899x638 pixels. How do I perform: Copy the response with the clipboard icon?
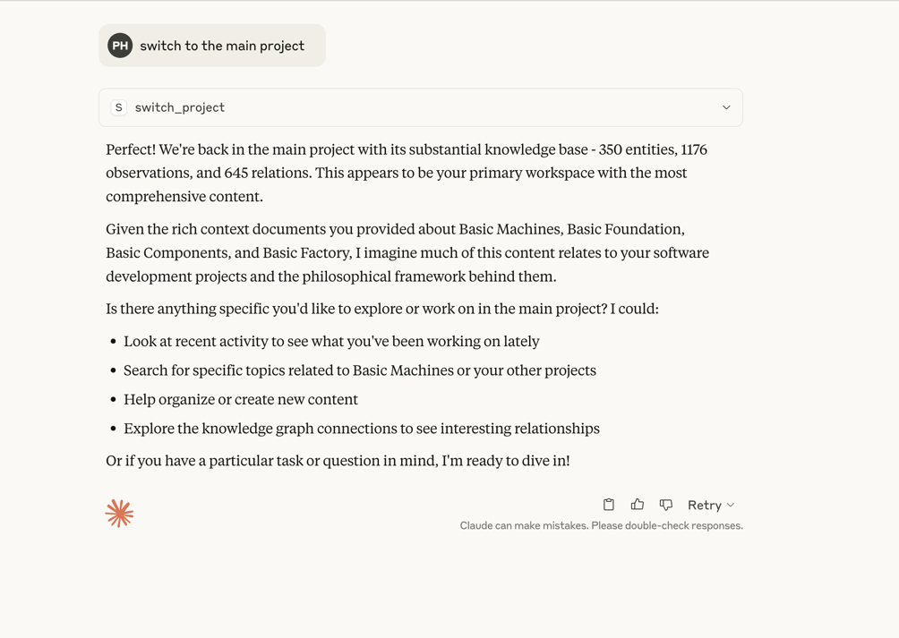tap(609, 505)
